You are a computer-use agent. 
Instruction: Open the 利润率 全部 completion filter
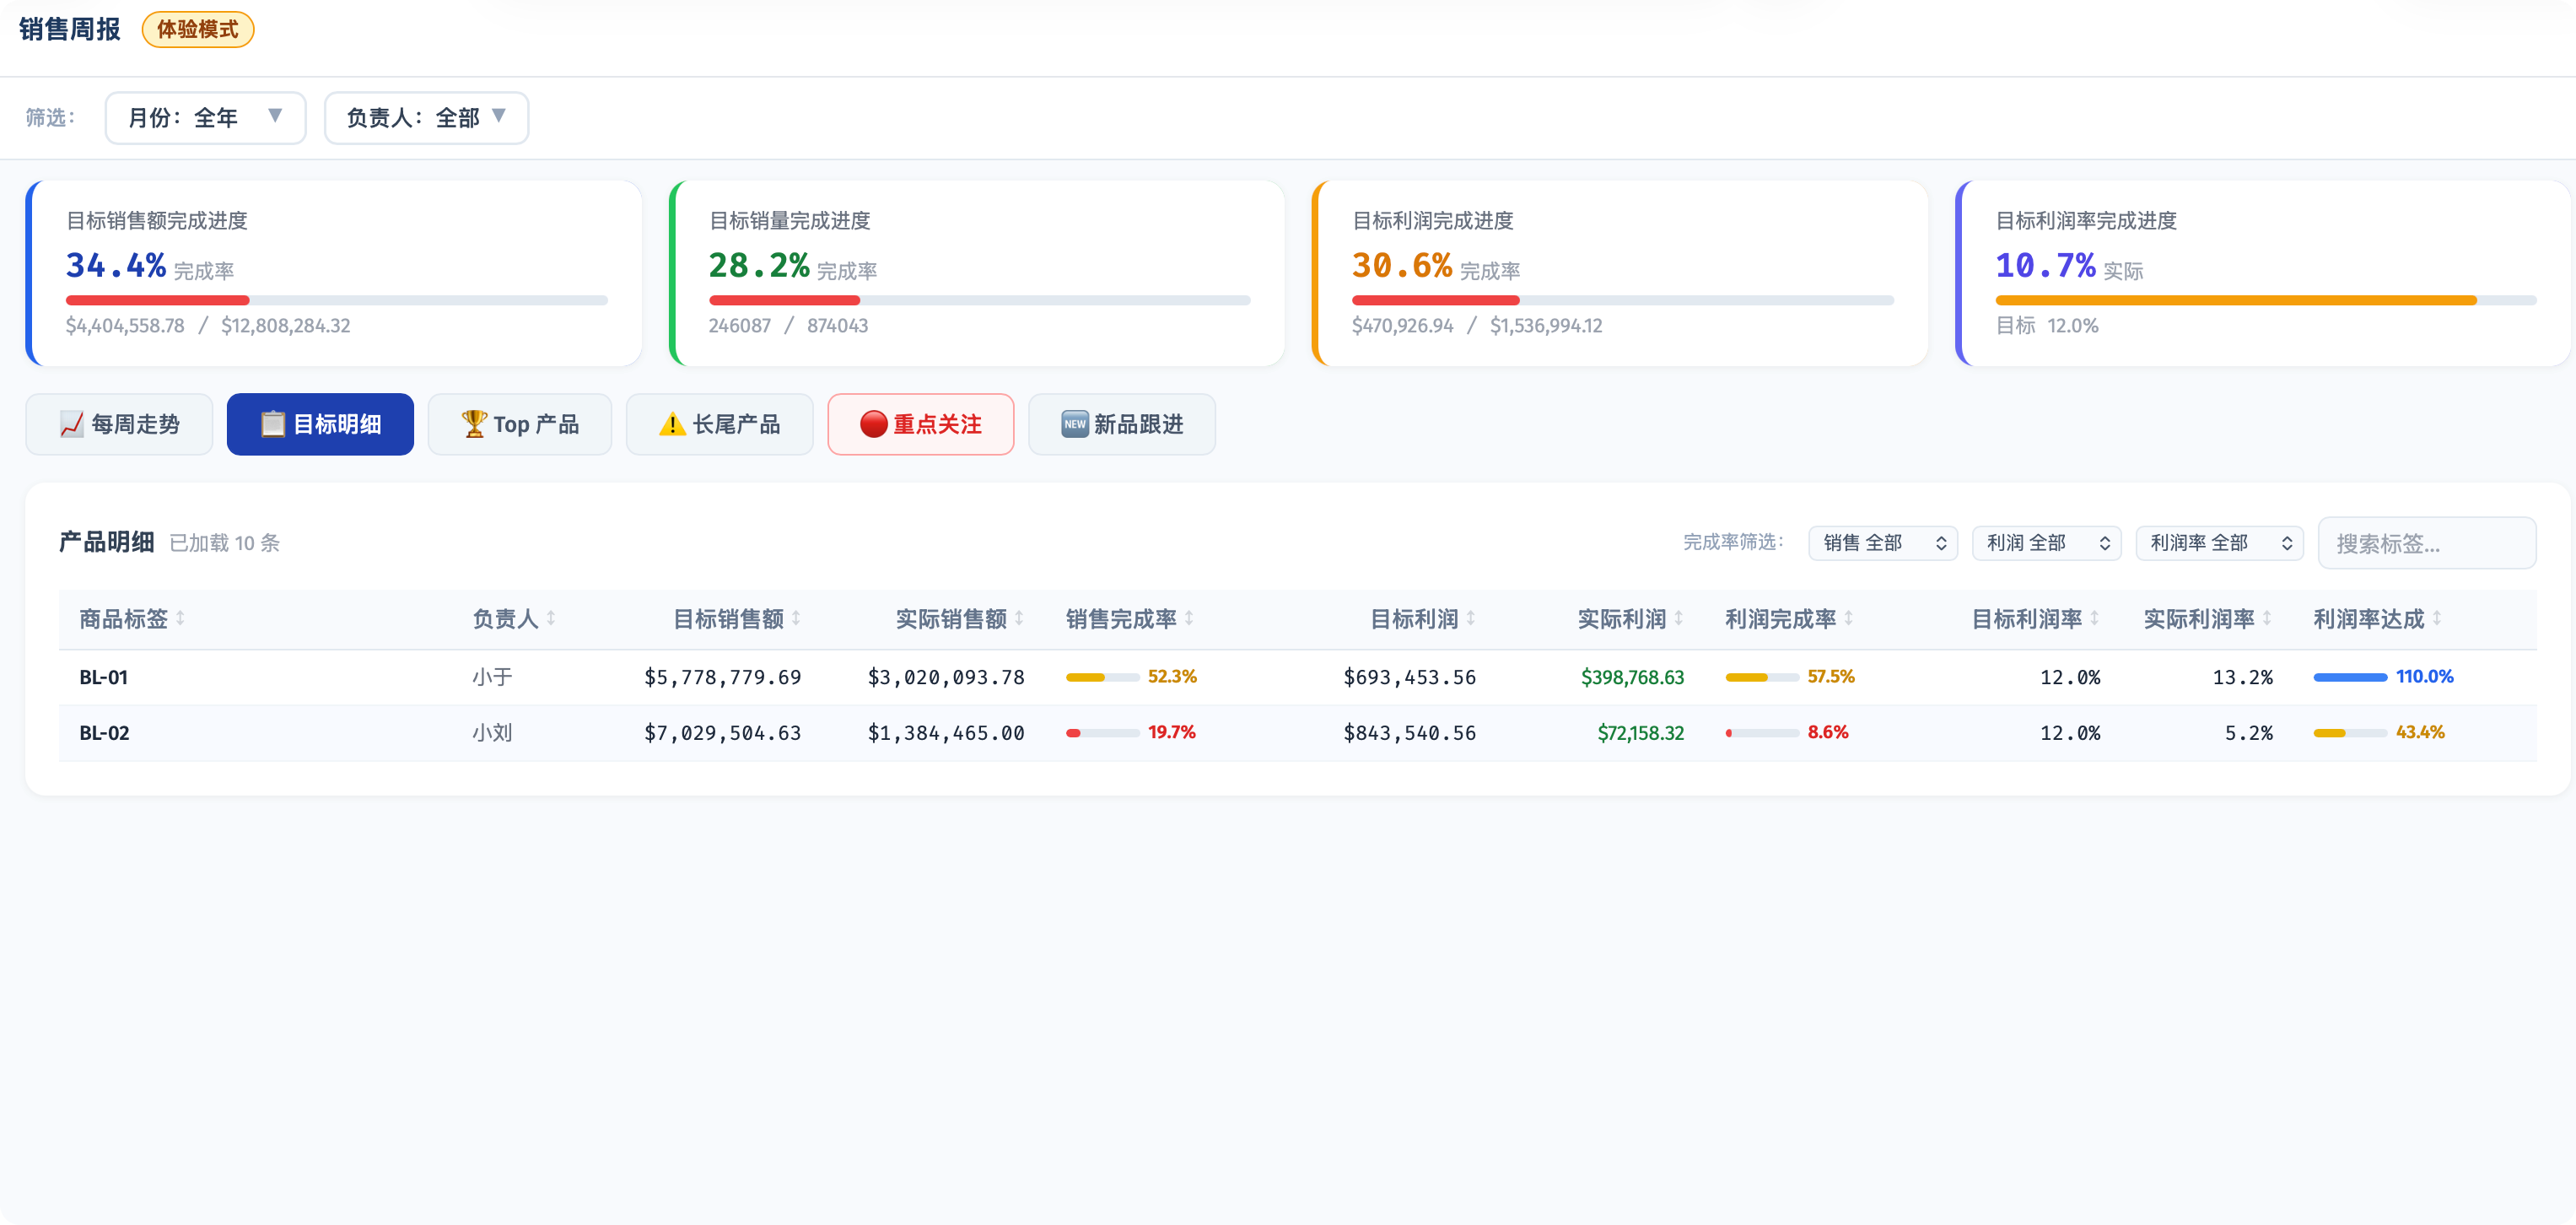pyautogui.click(x=2219, y=543)
